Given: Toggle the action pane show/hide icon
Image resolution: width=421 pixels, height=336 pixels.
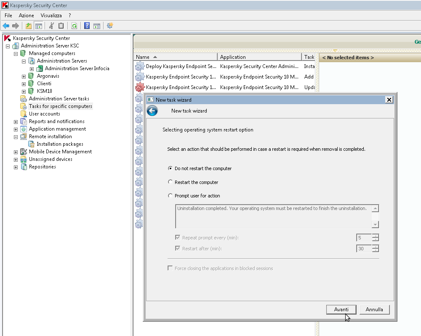Looking at the screenshot, I should tap(97, 26).
